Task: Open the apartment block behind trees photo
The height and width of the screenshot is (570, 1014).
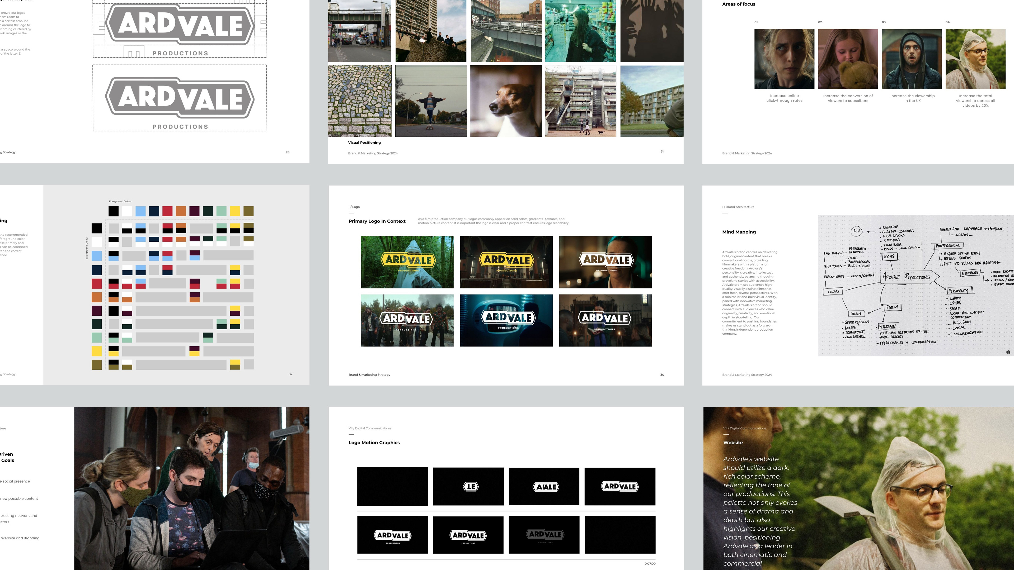Action: pyautogui.click(x=652, y=101)
